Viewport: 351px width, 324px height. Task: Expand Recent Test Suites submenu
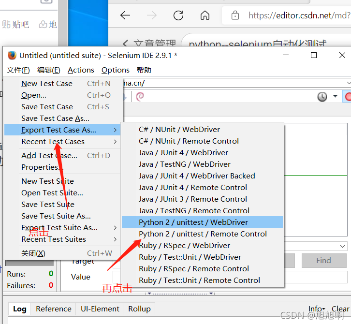pyautogui.click(x=62, y=239)
